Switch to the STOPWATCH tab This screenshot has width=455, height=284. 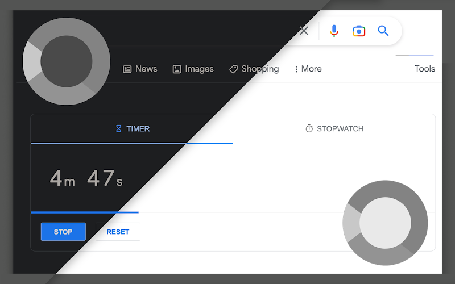click(x=334, y=129)
